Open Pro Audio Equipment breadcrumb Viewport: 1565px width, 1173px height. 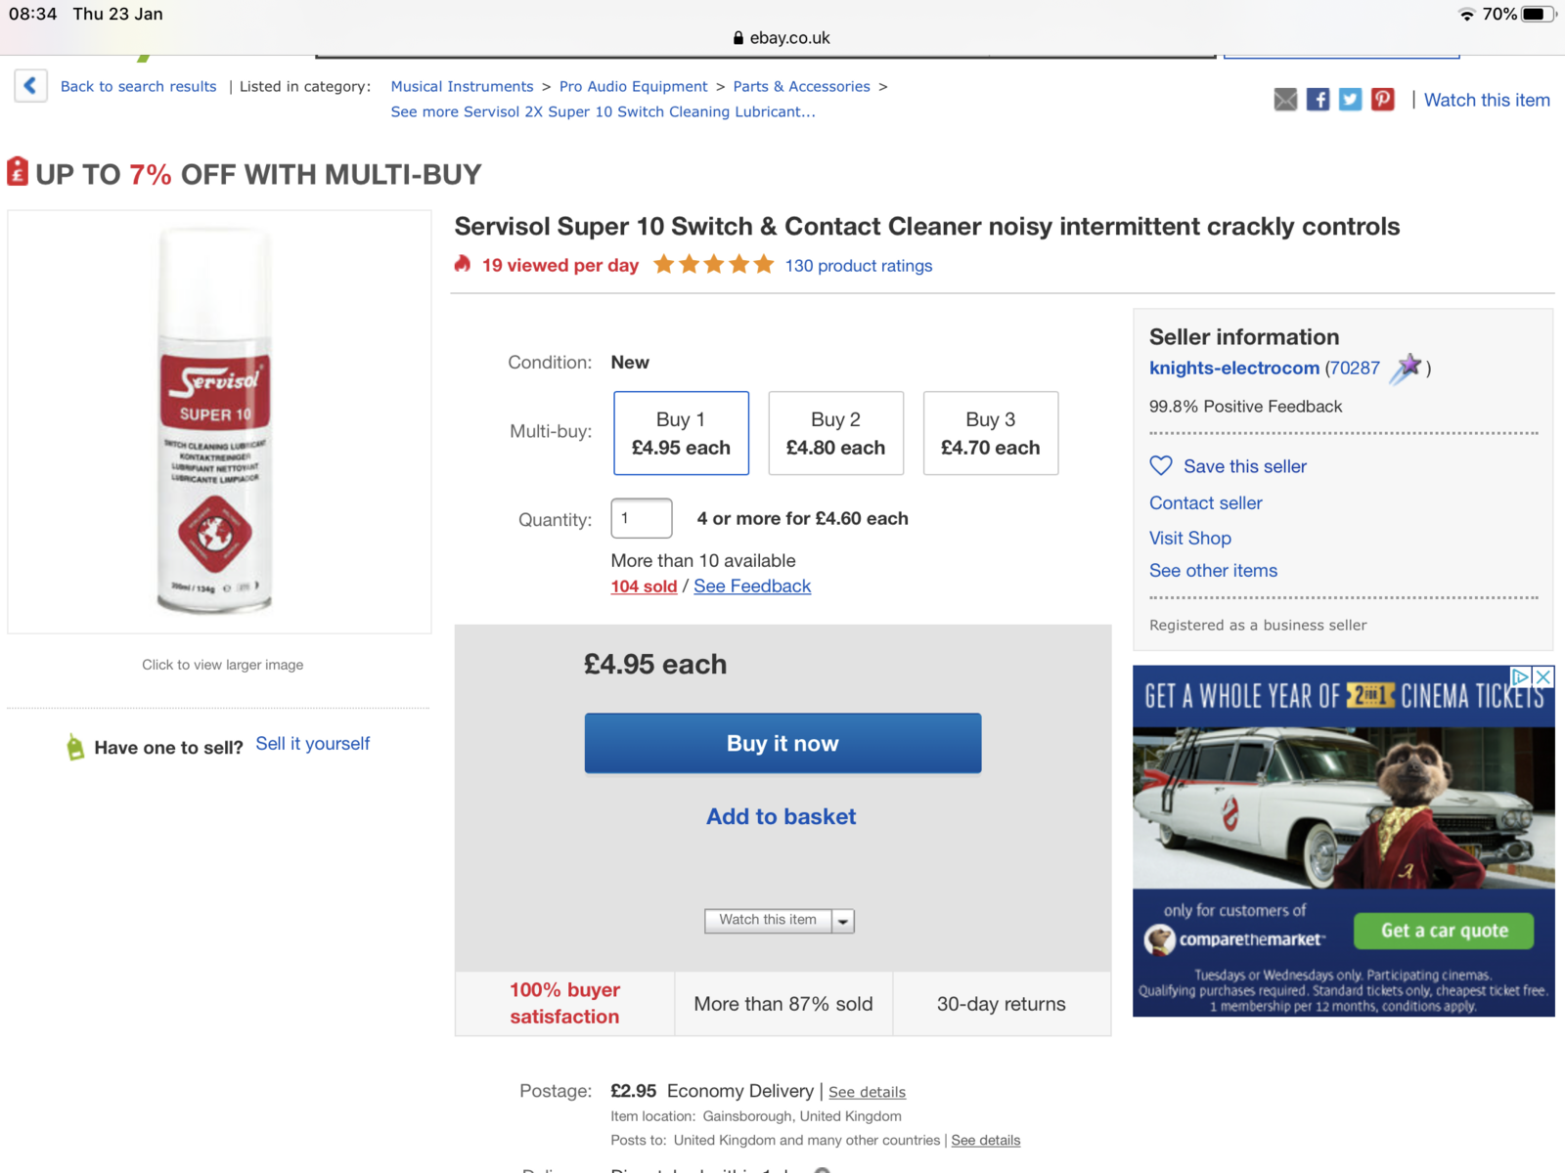(633, 86)
